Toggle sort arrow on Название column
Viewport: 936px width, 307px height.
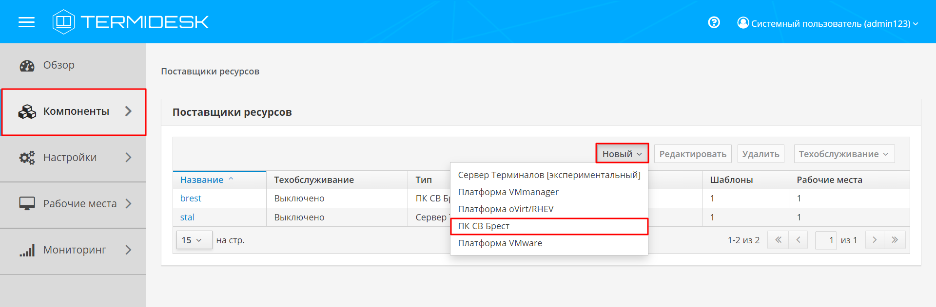point(231,179)
